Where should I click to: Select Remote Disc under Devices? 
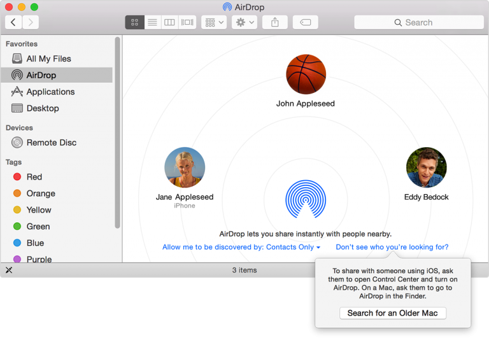click(57, 143)
